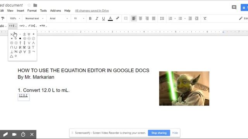Set justified text alignment
This screenshot has height=139, width=248.
pos(153,19)
